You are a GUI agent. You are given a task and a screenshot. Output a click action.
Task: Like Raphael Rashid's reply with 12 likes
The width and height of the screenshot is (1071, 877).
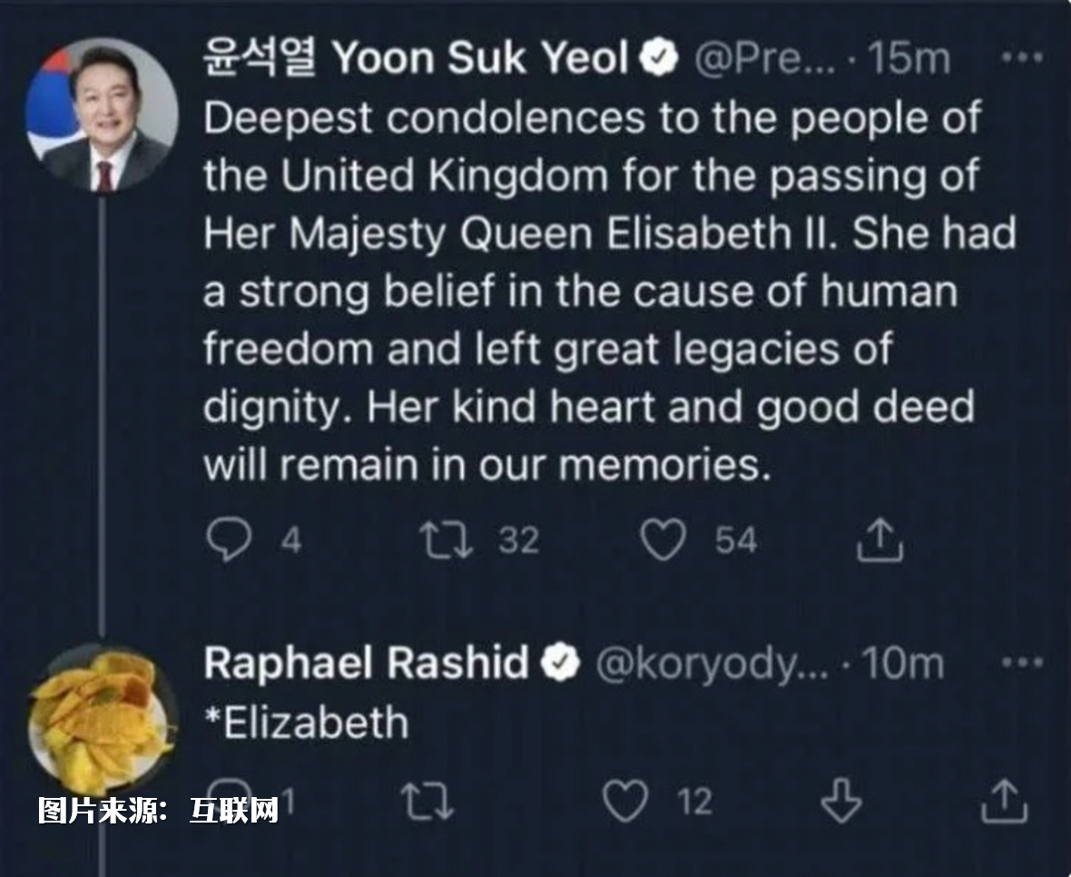[x=625, y=803]
